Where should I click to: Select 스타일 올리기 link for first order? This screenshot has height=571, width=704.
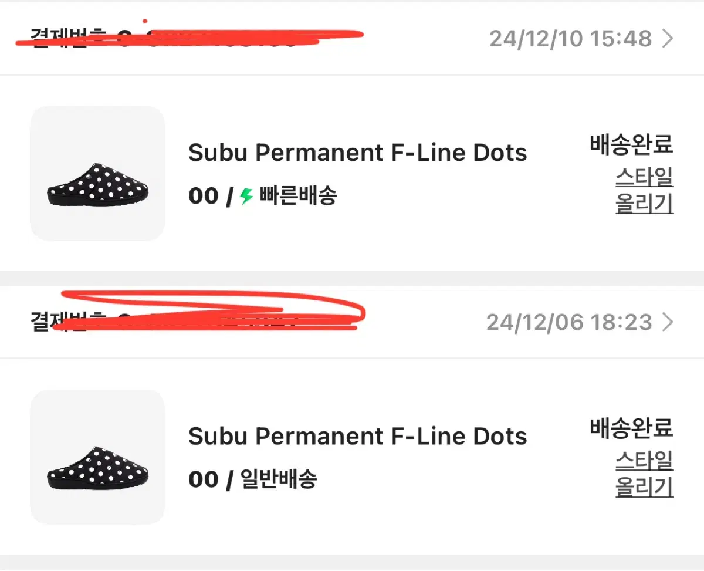pyautogui.click(x=644, y=190)
